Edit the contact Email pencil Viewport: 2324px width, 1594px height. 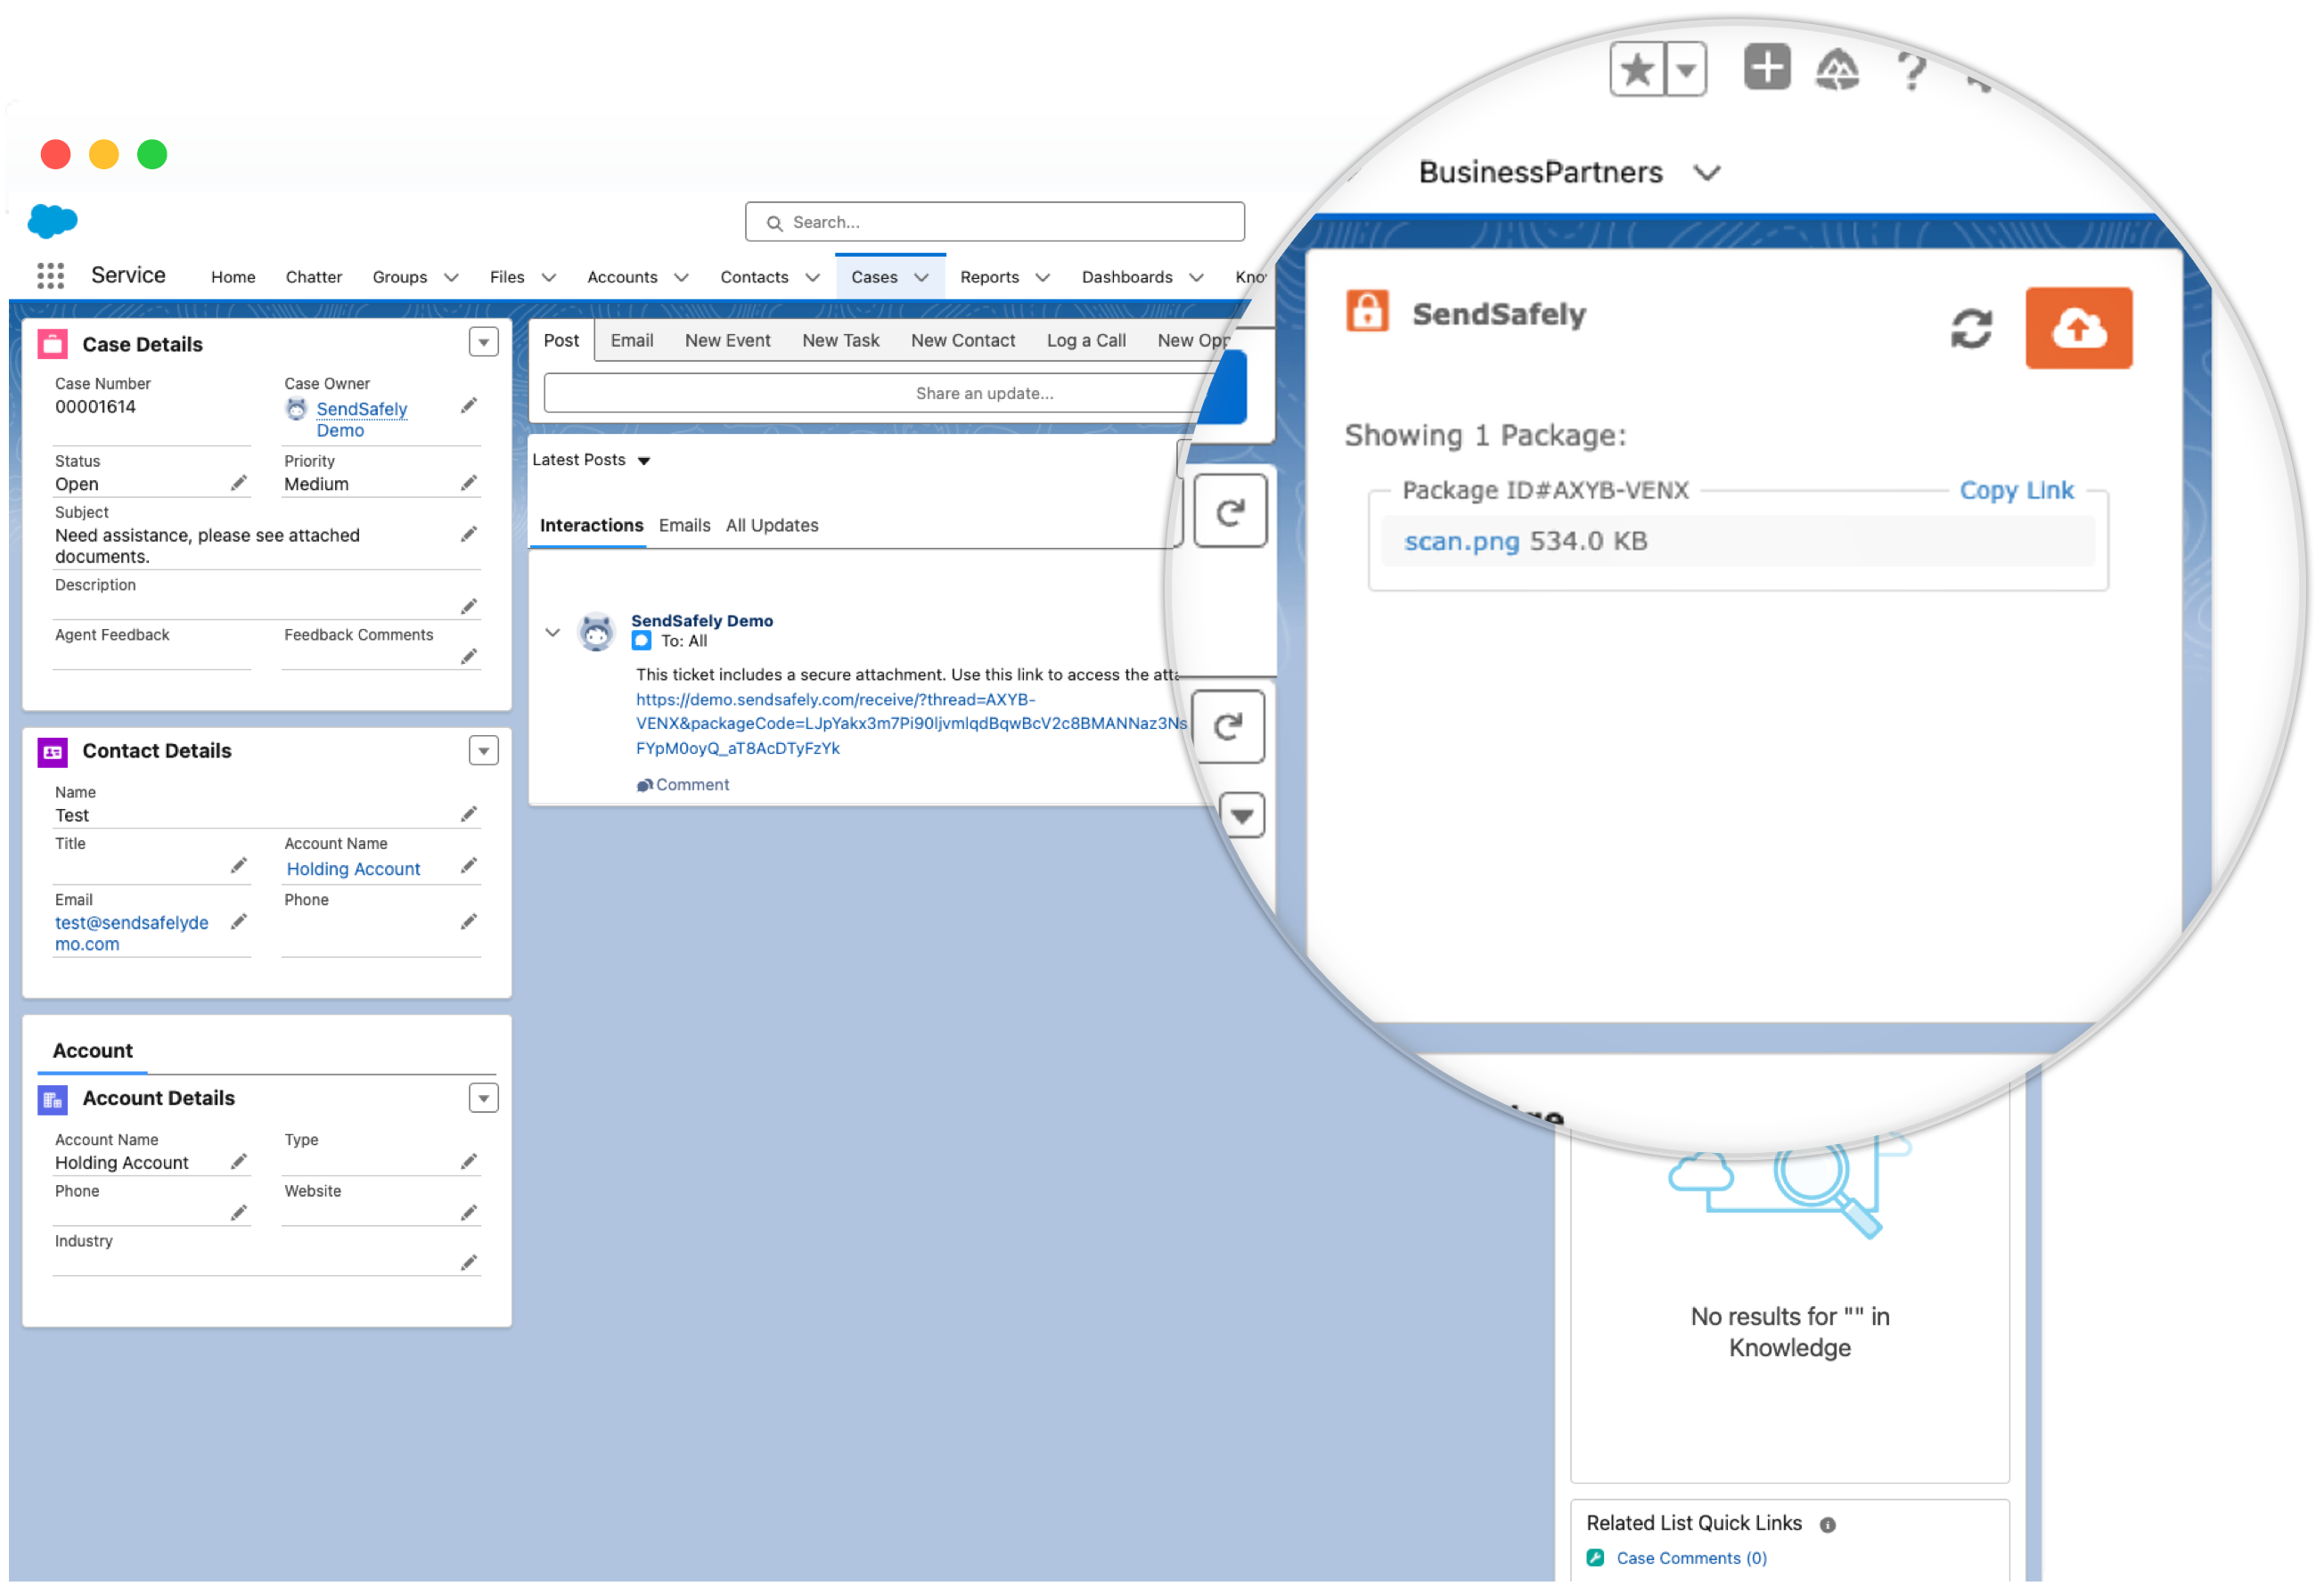click(x=239, y=924)
